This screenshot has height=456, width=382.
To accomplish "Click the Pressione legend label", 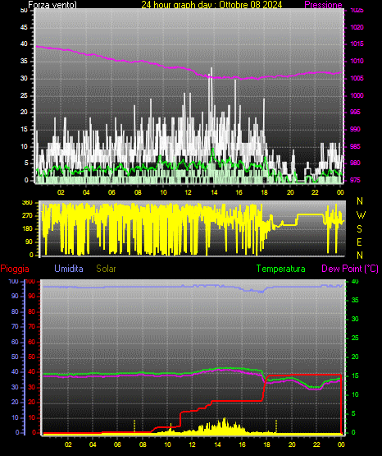I will 323,5.
